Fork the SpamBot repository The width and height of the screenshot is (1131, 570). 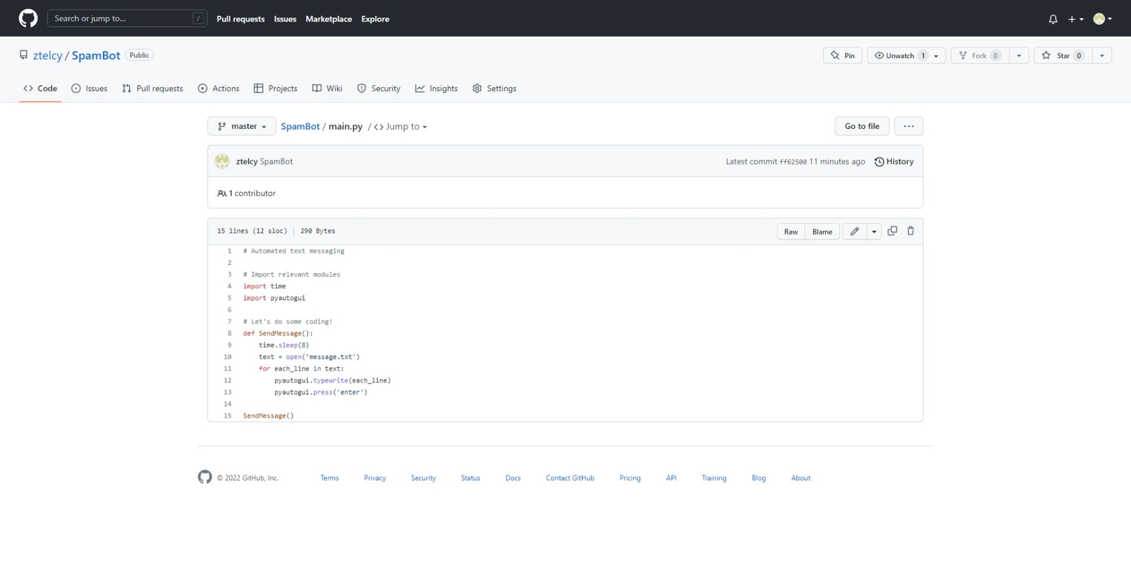coord(978,55)
